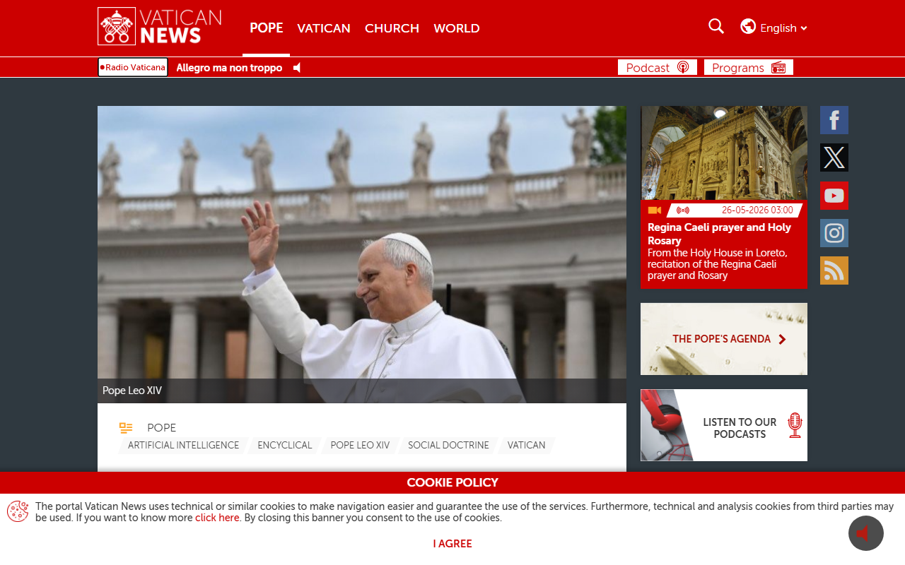
Task: Visit the Facebook page icon
Action: pos(834,120)
